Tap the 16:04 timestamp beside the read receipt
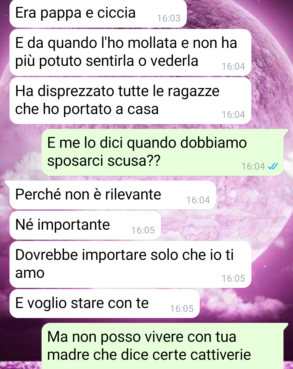293x369 pixels. tap(253, 166)
